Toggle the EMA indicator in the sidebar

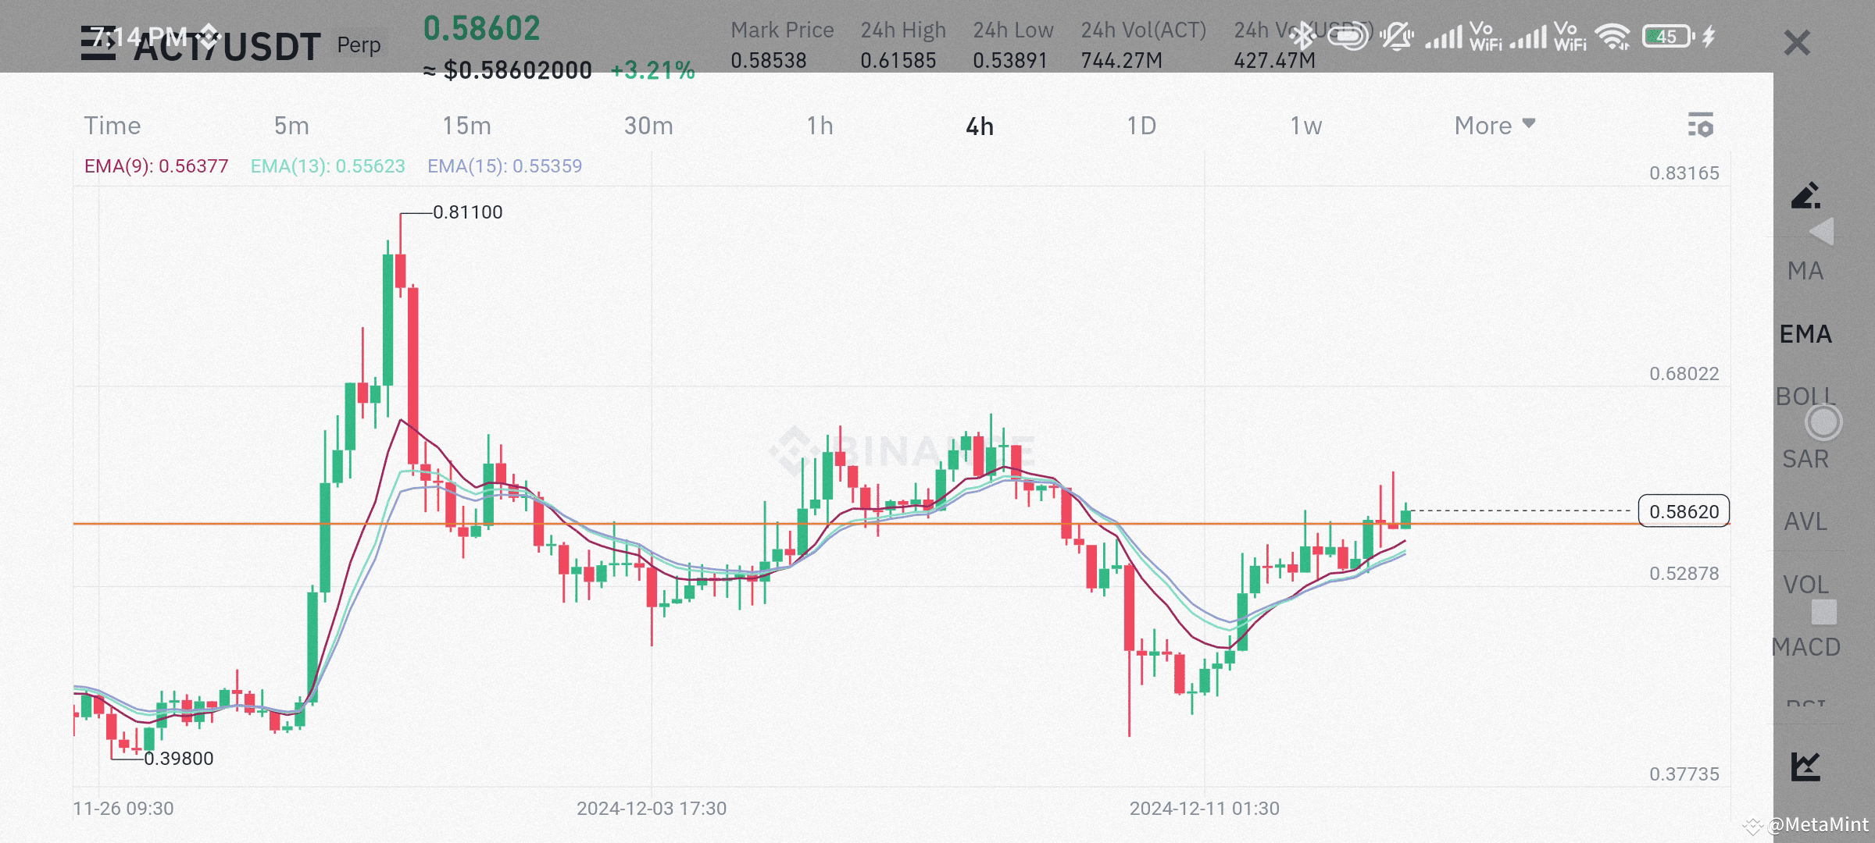1807,333
